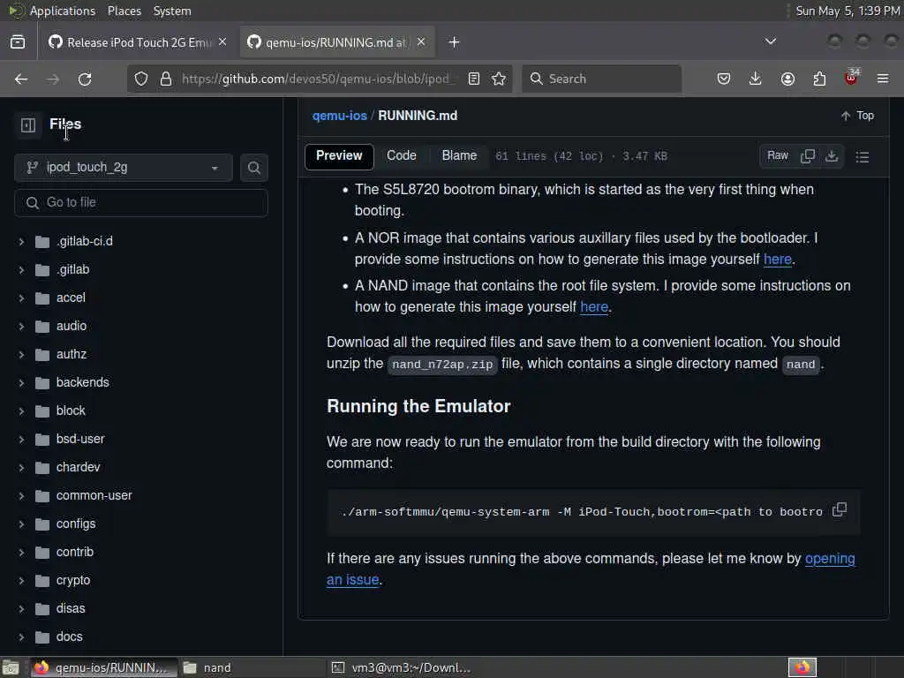Viewport: 904px width, 678px height.
Task: Open extensions puzzle icon
Action: coord(819,79)
